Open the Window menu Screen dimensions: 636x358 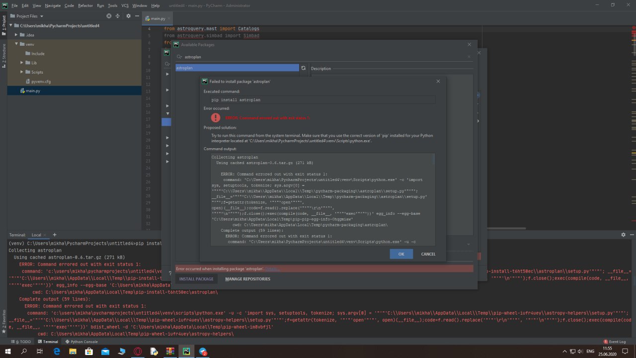pyautogui.click(x=140, y=5)
